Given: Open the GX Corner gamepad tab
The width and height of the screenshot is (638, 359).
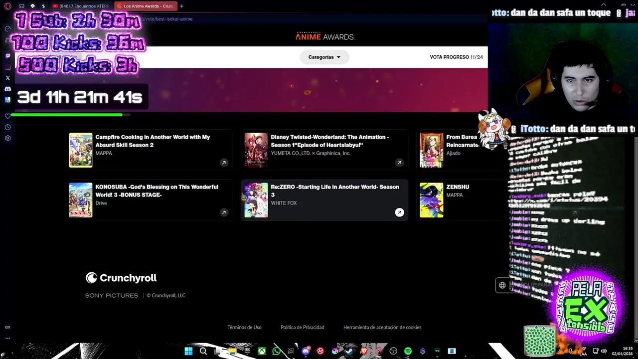Looking at the screenshot, I should 21,6.
